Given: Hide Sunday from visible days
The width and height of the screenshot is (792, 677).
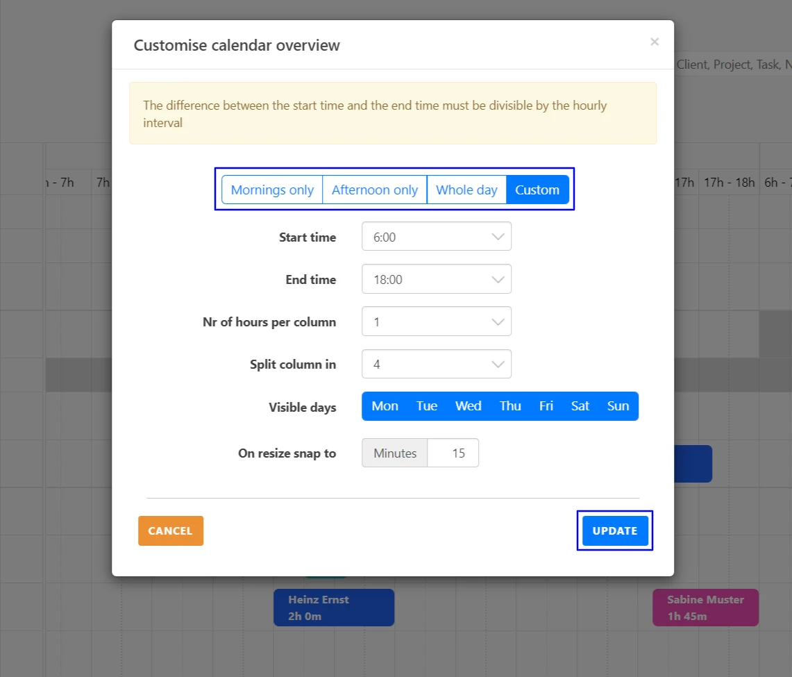Looking at the screenshot, I should 617,406.
